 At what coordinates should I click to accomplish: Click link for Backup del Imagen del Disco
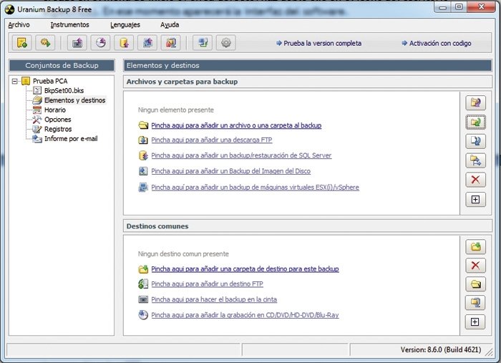tap(230, 171)
